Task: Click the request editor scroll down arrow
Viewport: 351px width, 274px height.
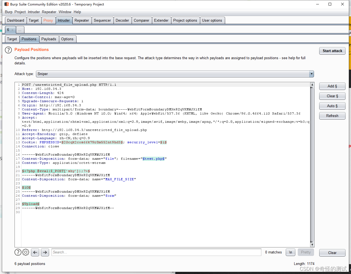Action: click(312, 245)
